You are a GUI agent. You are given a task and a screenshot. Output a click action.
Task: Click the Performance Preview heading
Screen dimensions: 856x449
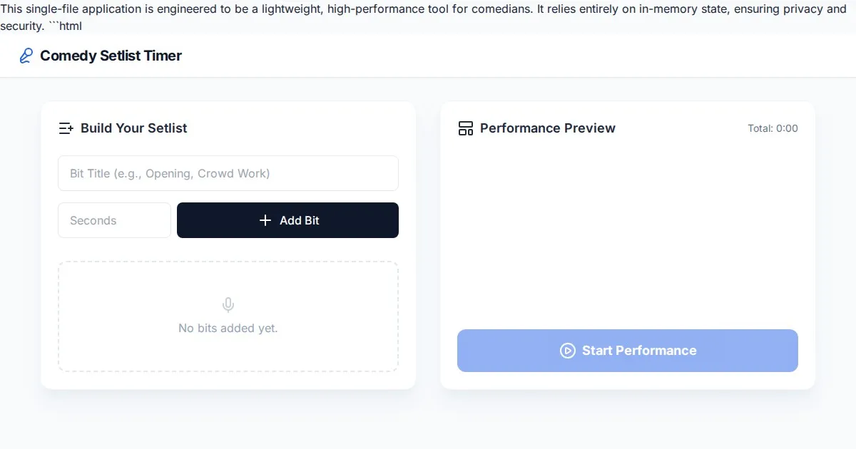pyautogui.click(x=547, y=128)
